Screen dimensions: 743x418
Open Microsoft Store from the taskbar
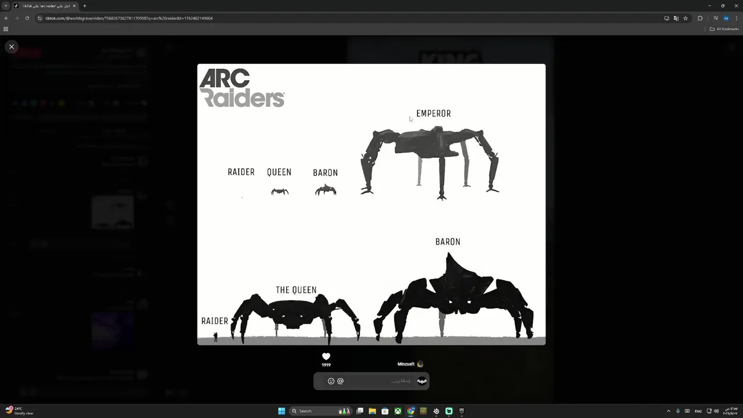(x=385, y=411)
